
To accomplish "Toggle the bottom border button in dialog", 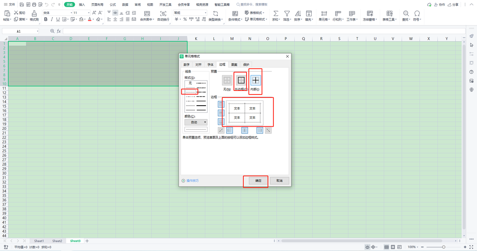I will coord(221,121).
